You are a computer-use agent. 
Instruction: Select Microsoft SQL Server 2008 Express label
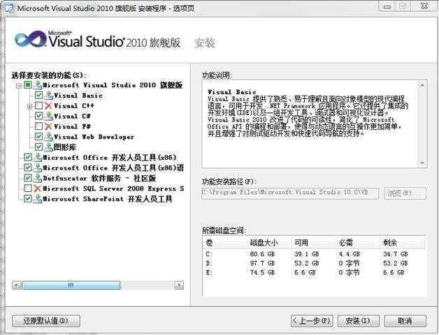coord(113,188)
